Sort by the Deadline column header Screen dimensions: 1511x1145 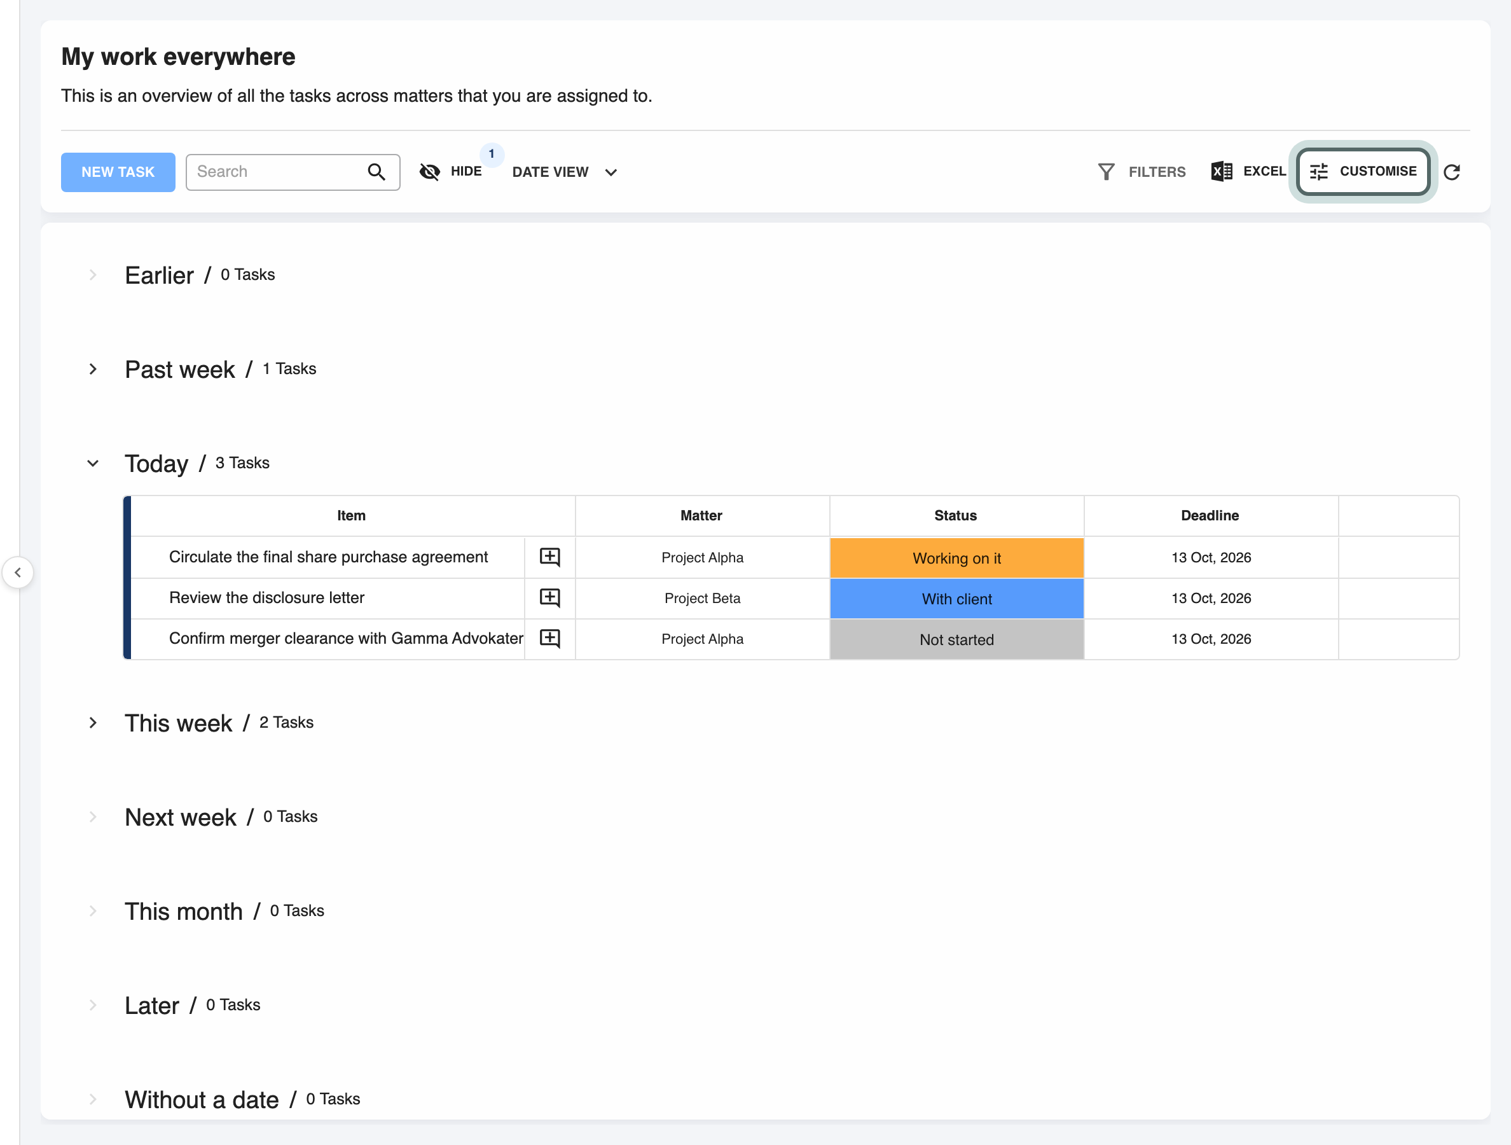[x=1209, y=516]
